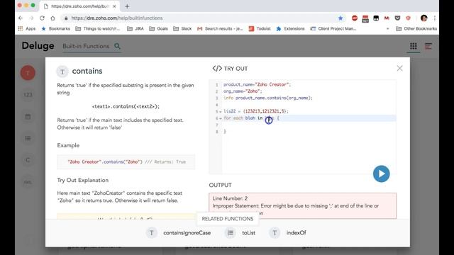Click the URL address bar
Image resolution: width=454 pixels, height=255 pixels.
(x=200, y=18)
